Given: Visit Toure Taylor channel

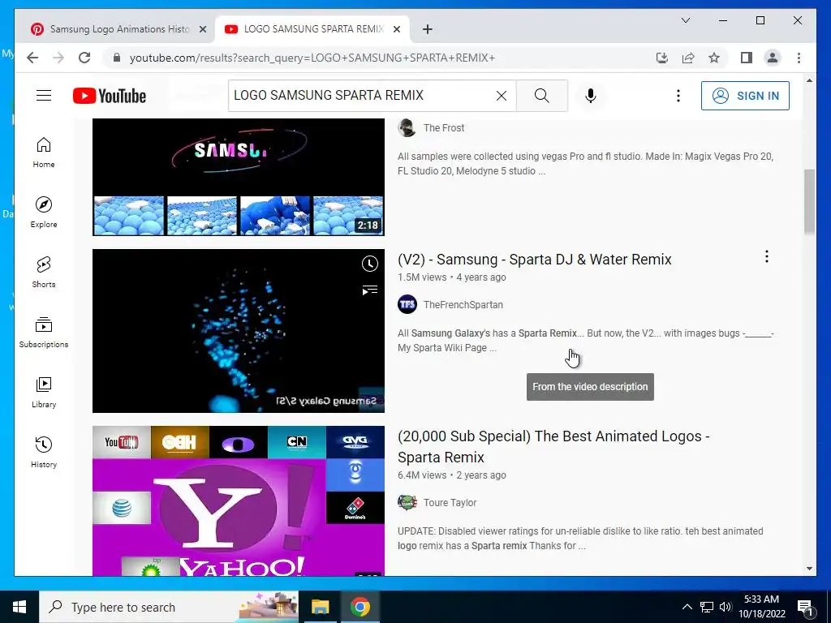Looking at the screenshot, I should tap(450, 503).
